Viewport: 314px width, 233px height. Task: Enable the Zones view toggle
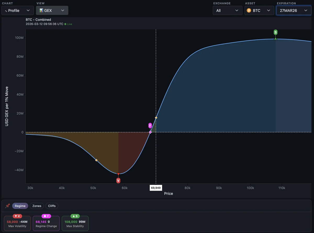pos(37,206)
